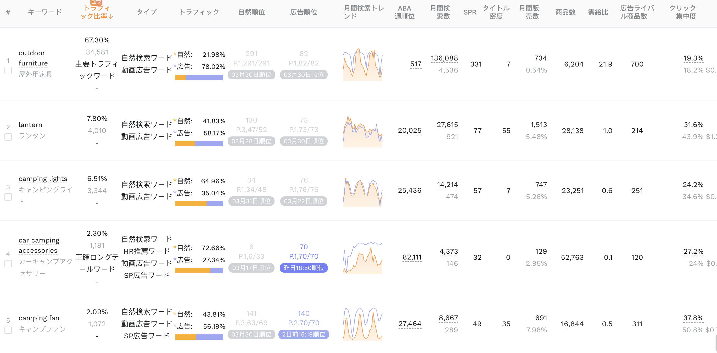Screen dimensions: 717x353
Task: Click the クリック集中度 column header
Action: point(683,12)
